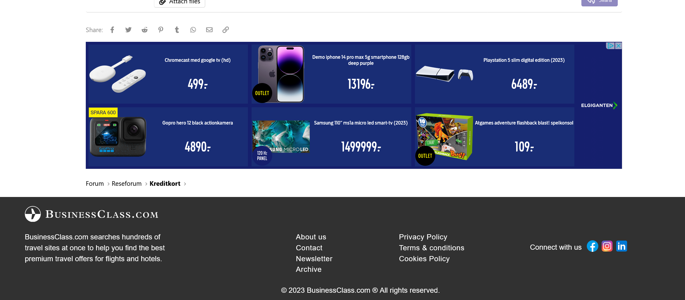Viewport: 685px width, 300px height.
Task: Open the Kreditkort breadcrumb link
Action: pos(165,184)
